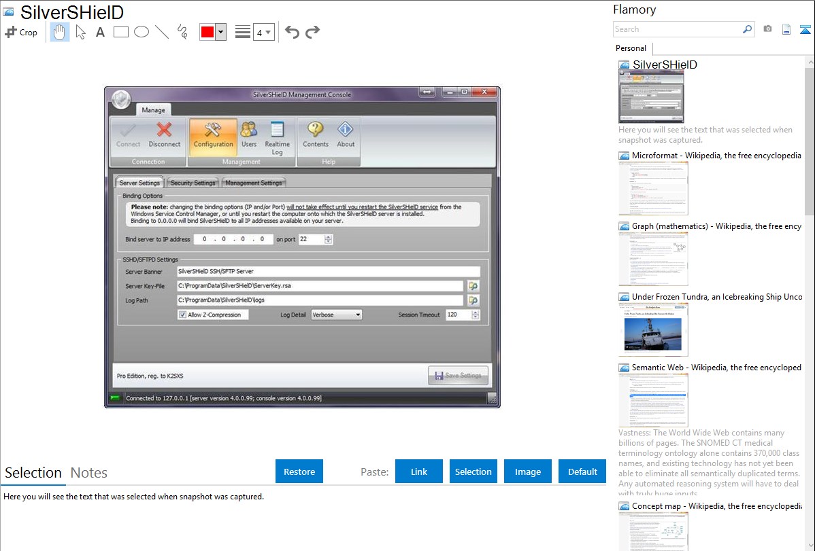Image resolution: width=815 pixels, height=551 pixels.
Task: Click the Manage ribbon tab
Action: 153,110
